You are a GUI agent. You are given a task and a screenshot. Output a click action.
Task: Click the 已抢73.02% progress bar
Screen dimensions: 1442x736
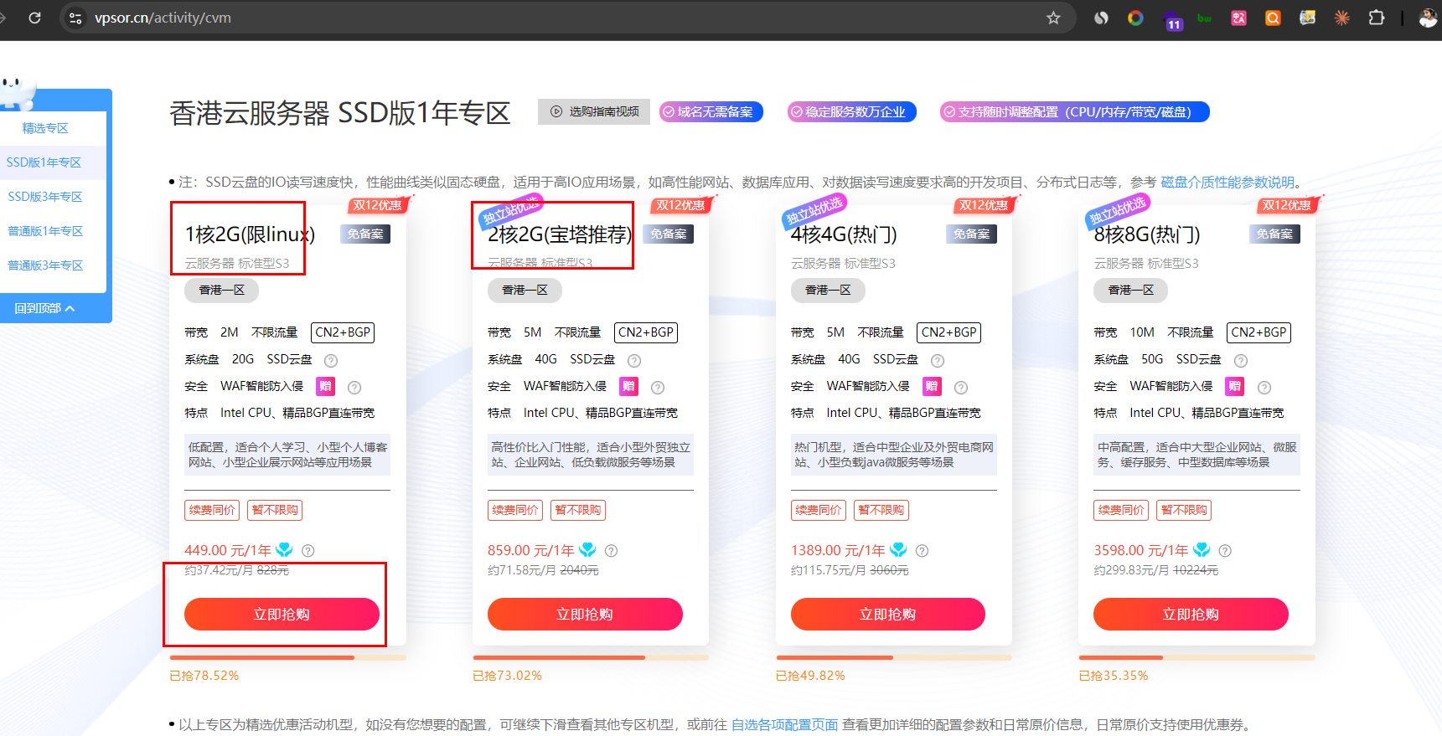click(x=592, y=658)
